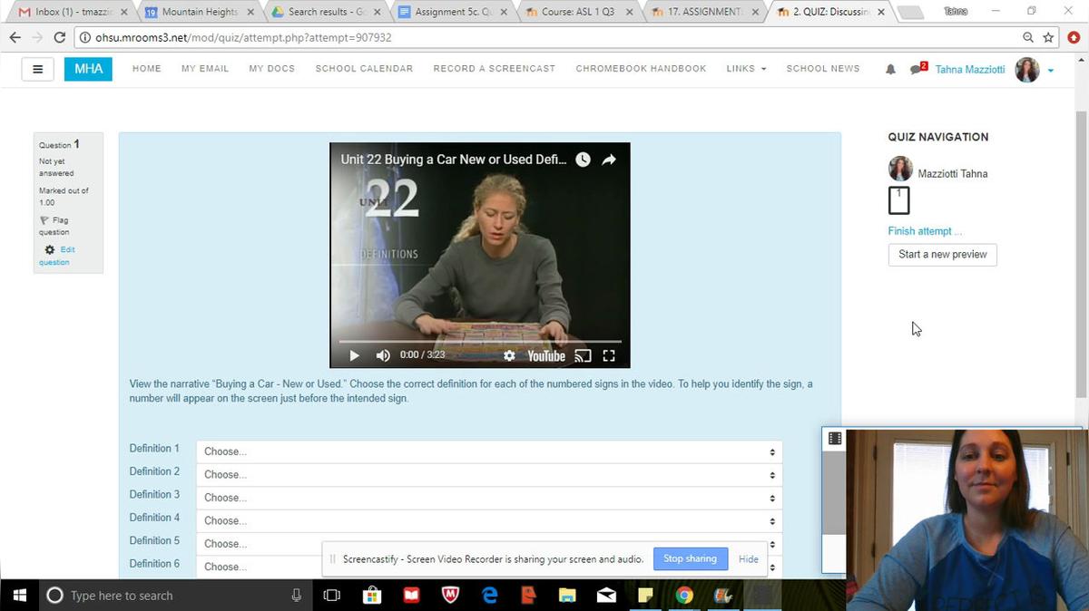This screenshot has height=611, width=1089.
Task: Click the Start a new preview button
Action: point(942,255)
